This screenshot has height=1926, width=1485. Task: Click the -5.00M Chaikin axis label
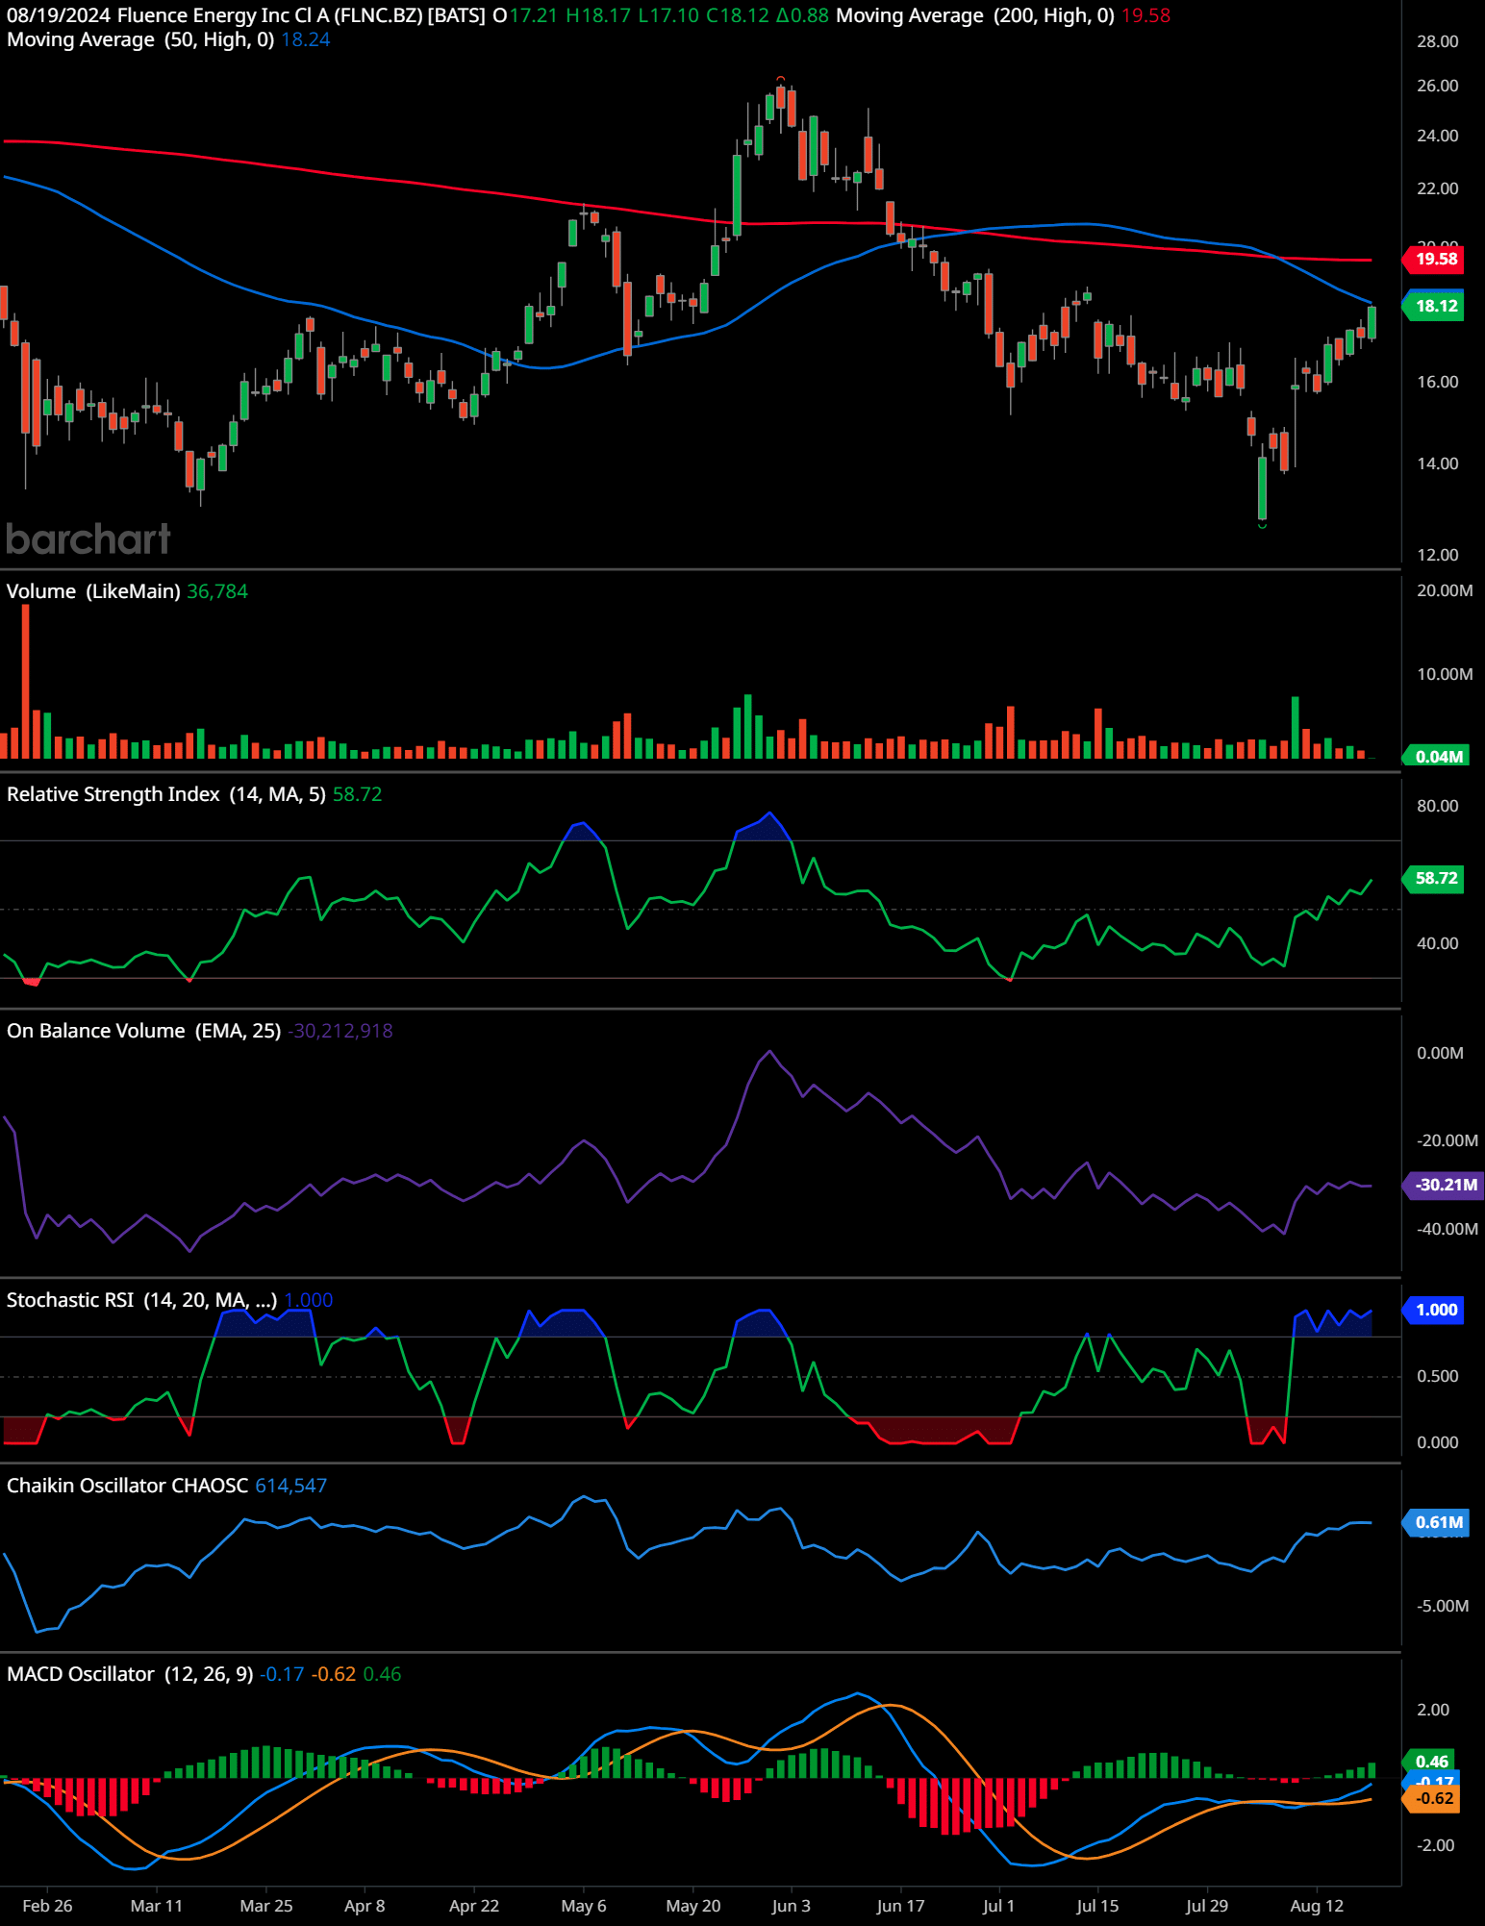pyautogui.click(x=1443, y=1606)
